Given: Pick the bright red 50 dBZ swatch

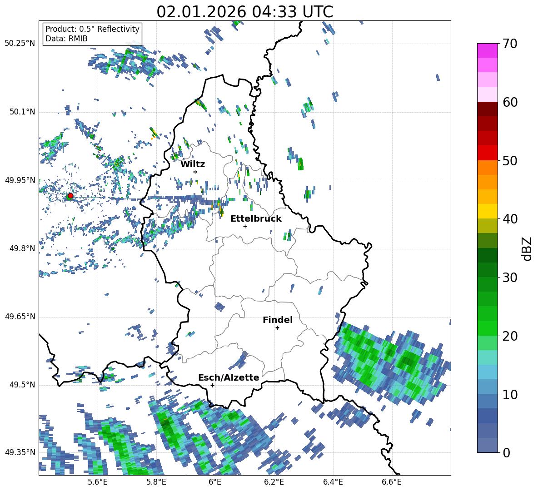Looking at the screenshot, I should click(487, 153).
